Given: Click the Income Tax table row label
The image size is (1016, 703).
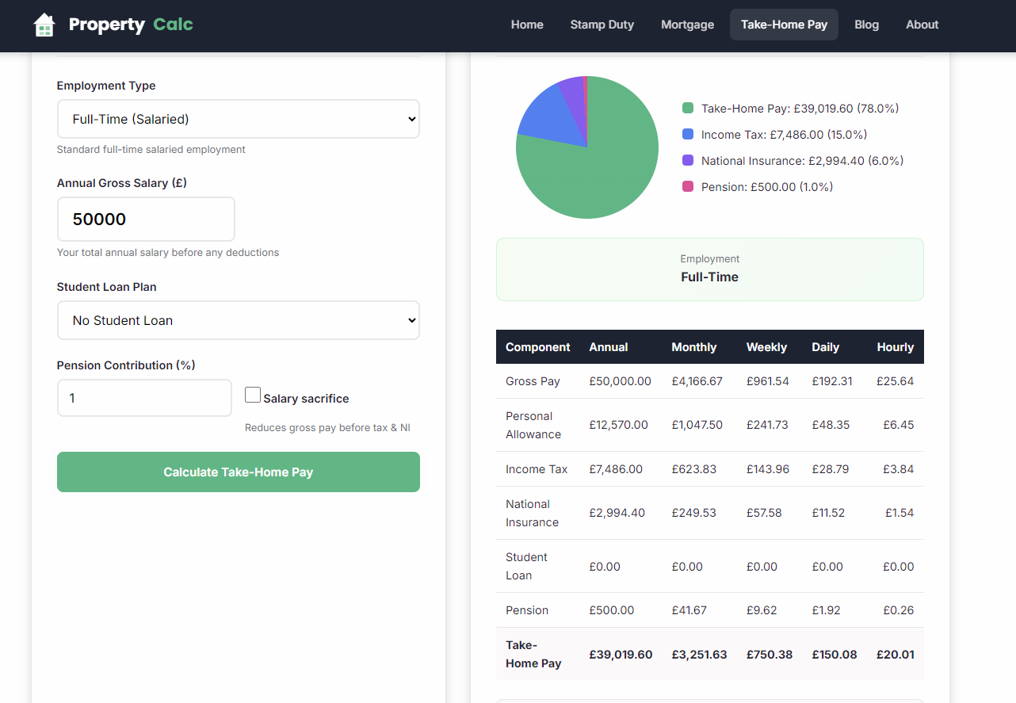Looking at the screenshot, I should (x=537, y=469).
